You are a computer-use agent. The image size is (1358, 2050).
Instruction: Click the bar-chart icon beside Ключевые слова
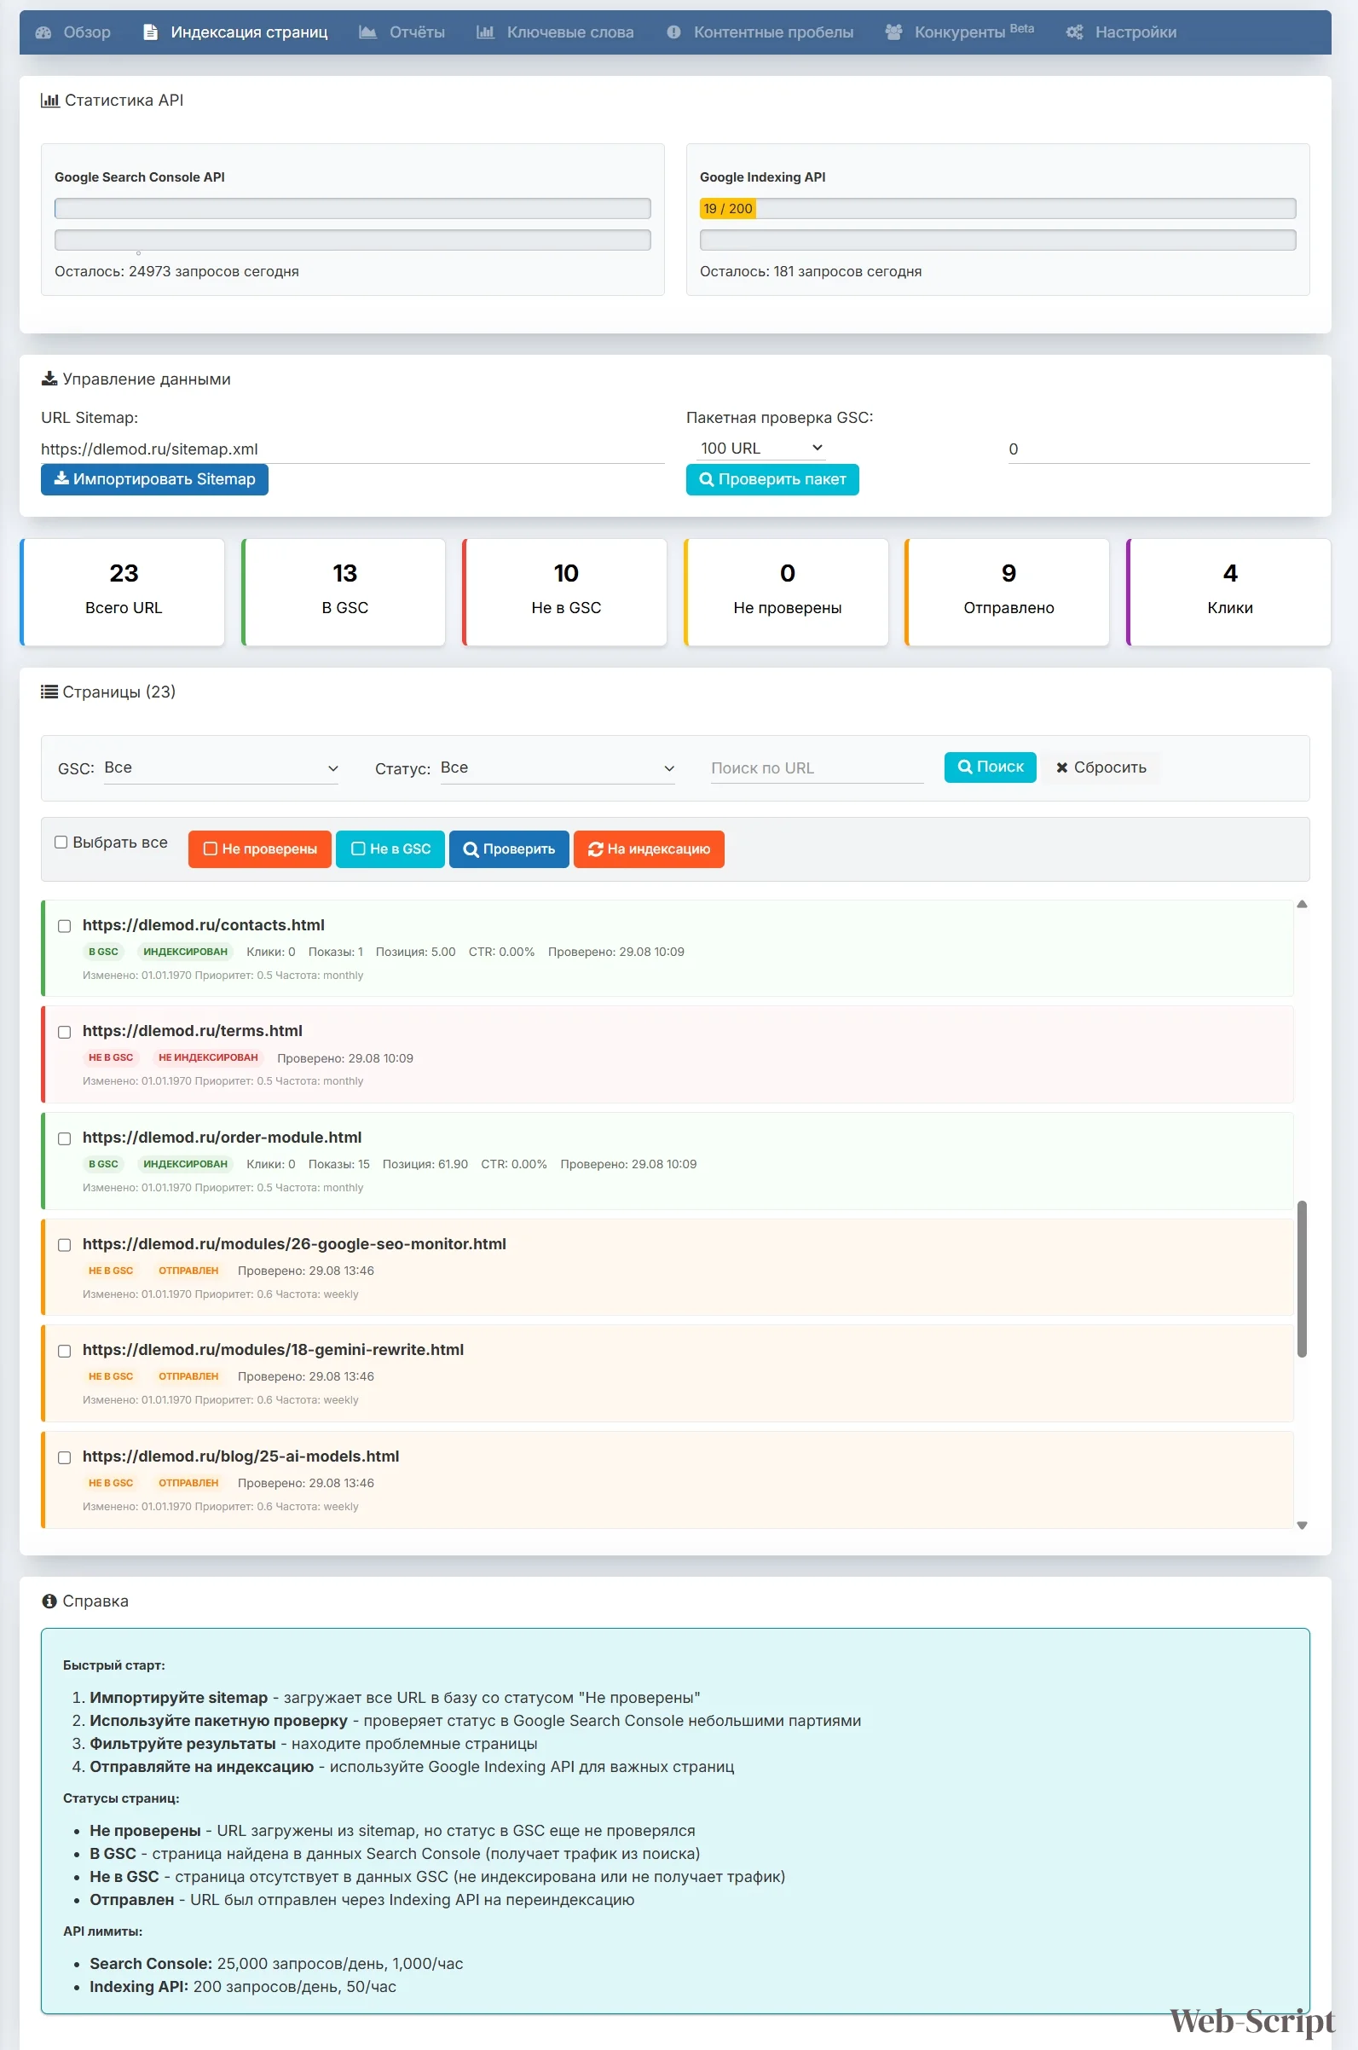pos(485,32)
